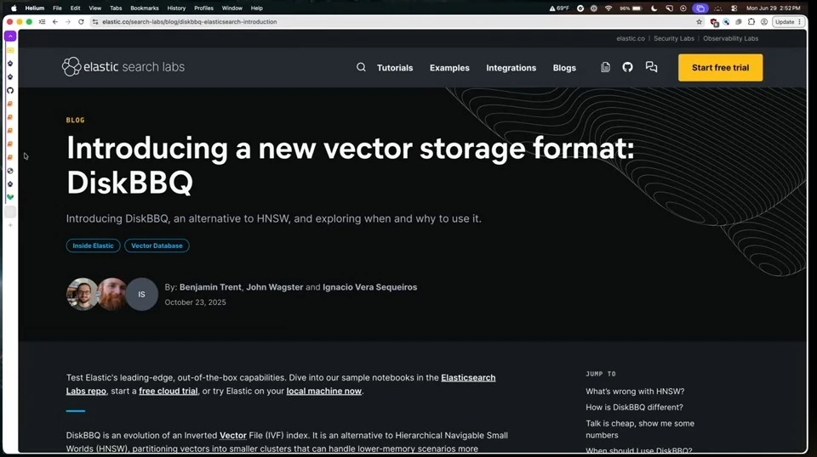Screen dimensions: 817x457
Task: Follow the Elasticsearch Labs repo link
Action: (468, 377)
